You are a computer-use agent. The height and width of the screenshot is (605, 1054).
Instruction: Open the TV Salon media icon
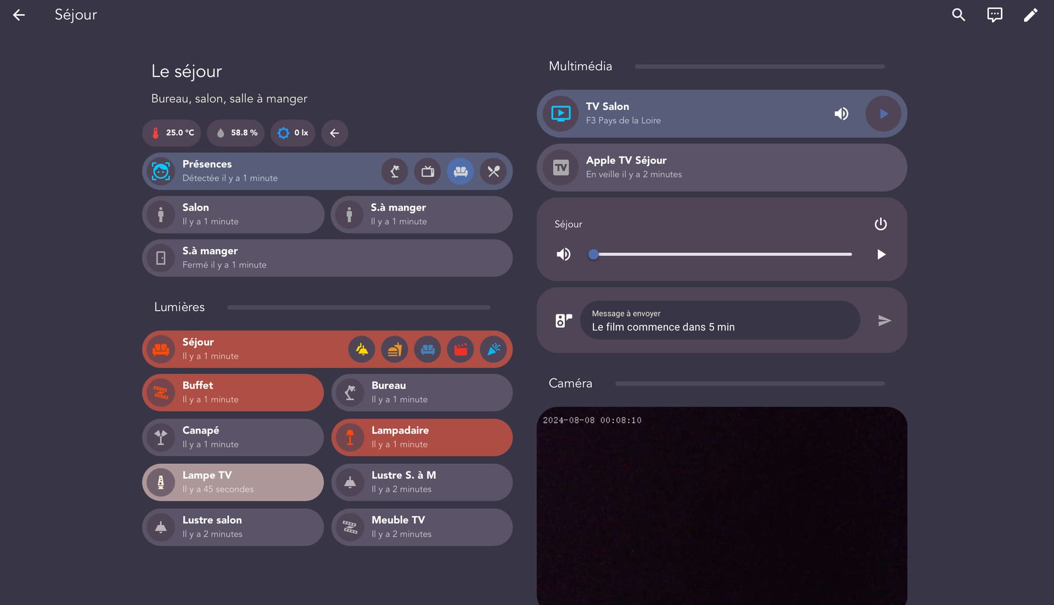(x=560, y=114)
